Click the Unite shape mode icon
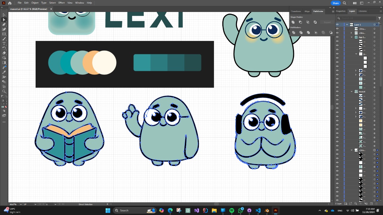This screenshot has width=383, height=215. 293,22
